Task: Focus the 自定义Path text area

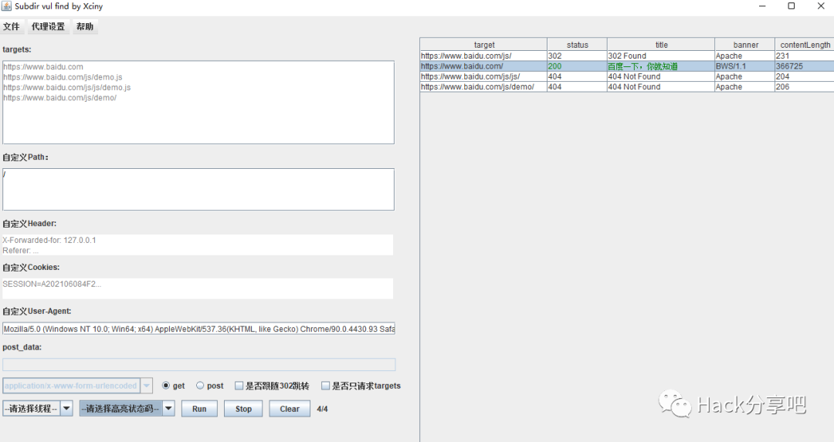Action: coord(198,190)
